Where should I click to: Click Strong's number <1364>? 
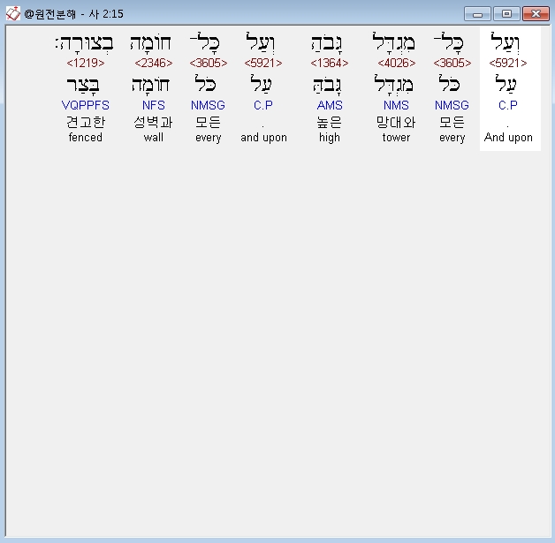330,63
